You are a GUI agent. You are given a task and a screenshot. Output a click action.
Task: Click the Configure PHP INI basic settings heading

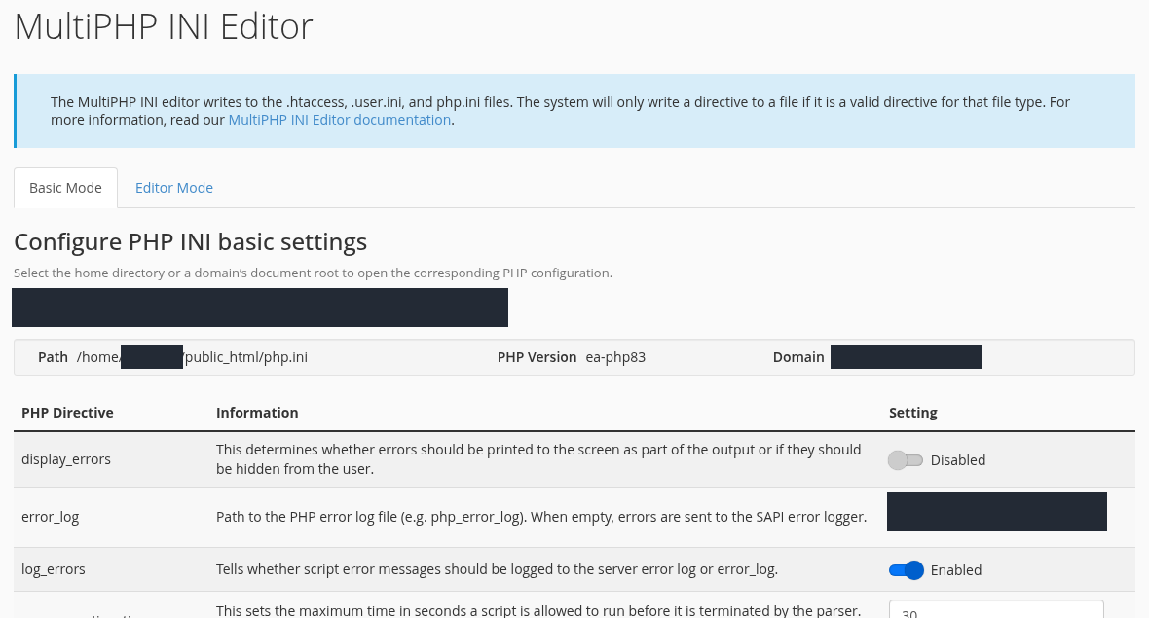[191, 241]
